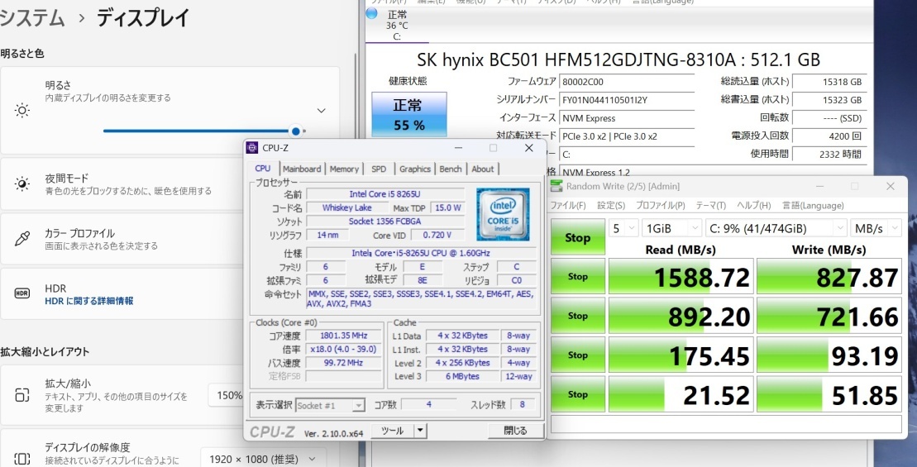Click Stop button in the 21.52 row
This screenshot has width=917, height=467.
578,394
